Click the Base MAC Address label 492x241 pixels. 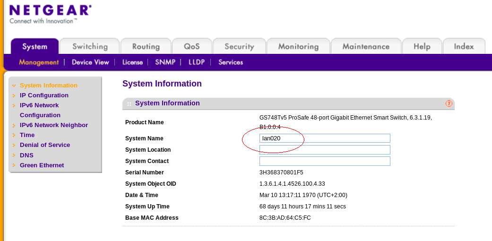coord(152,217)
